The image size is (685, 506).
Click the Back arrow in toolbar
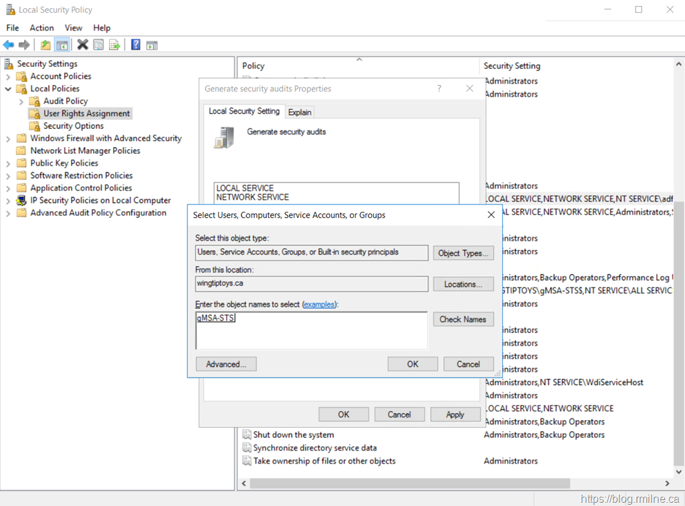(x=9, y=45)
